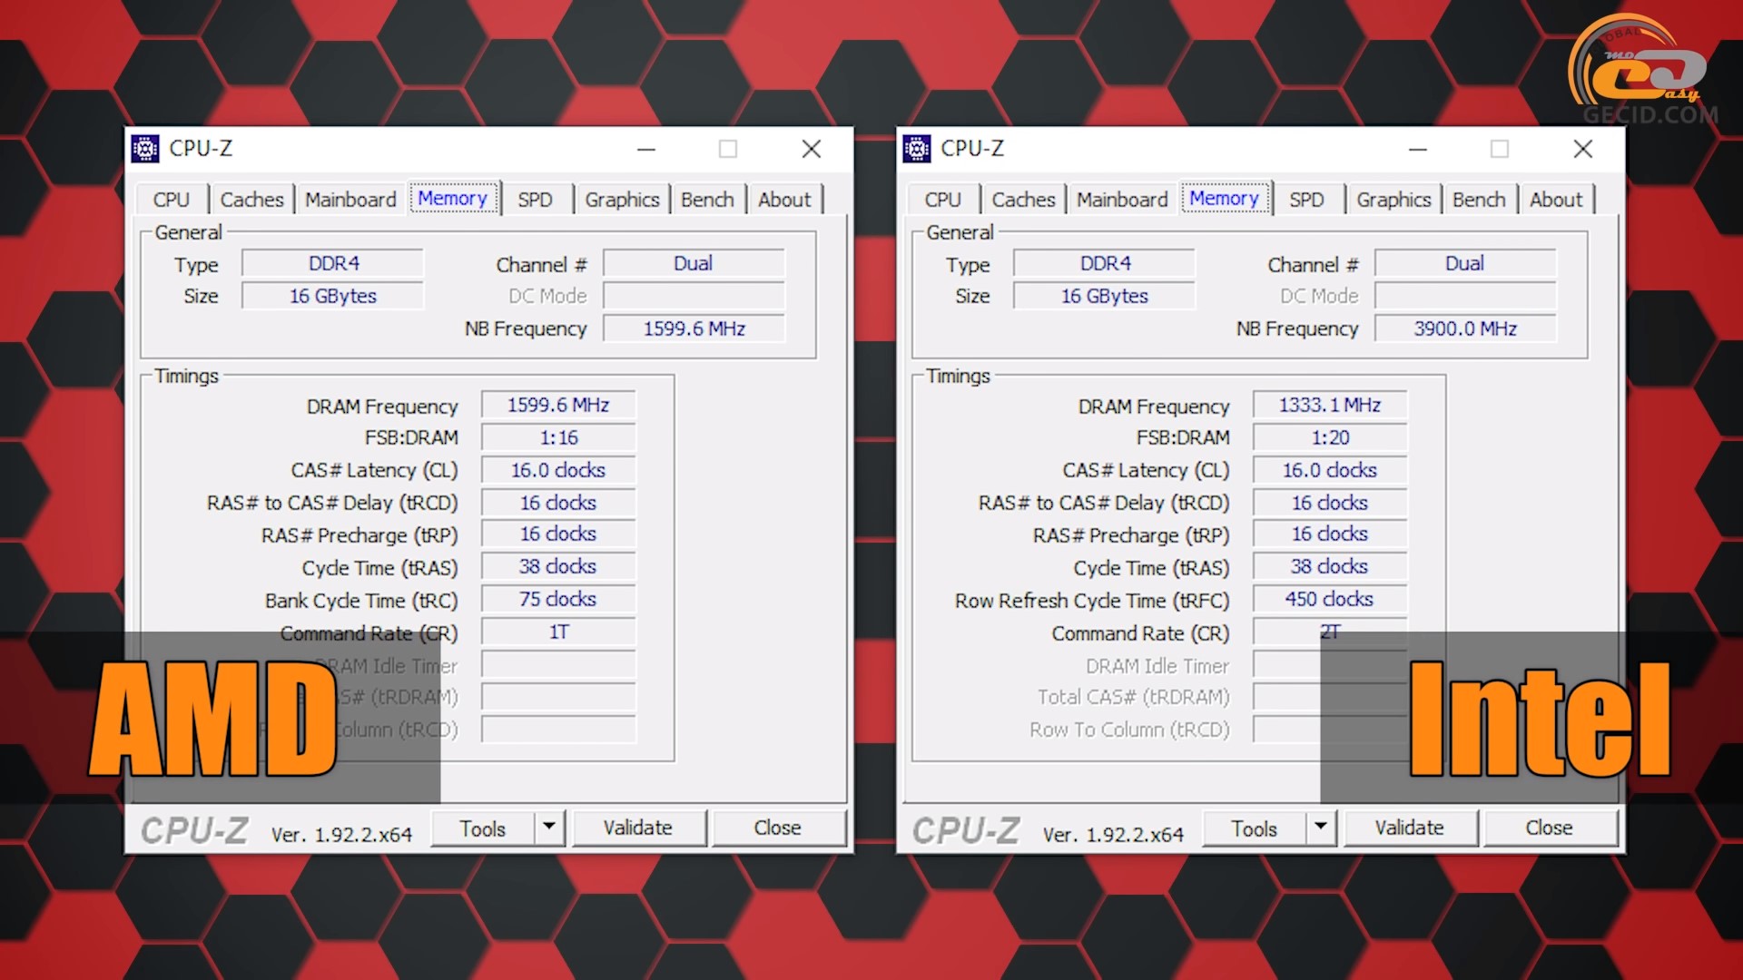Select Memory tab in AMD window

click(x=453, y=198)
